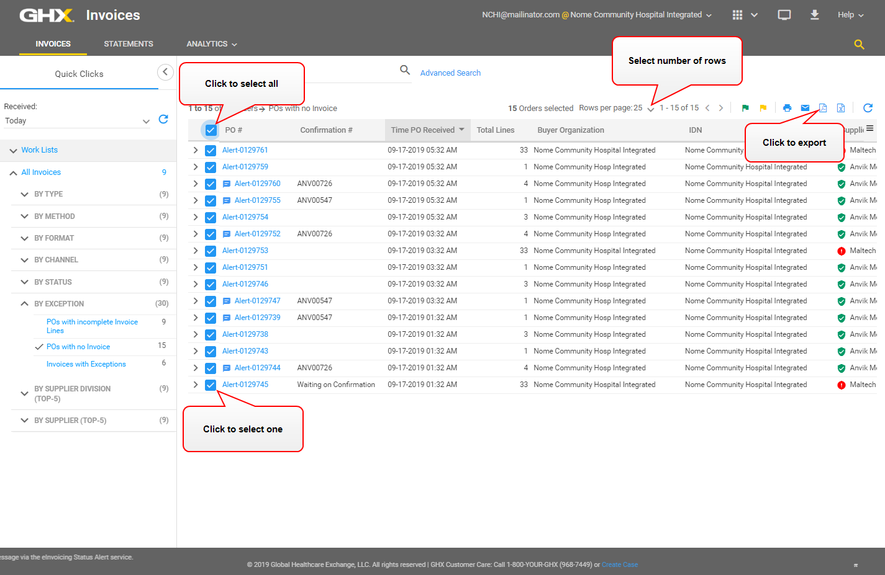Uncheck the row for Alert-0129745

211,385
